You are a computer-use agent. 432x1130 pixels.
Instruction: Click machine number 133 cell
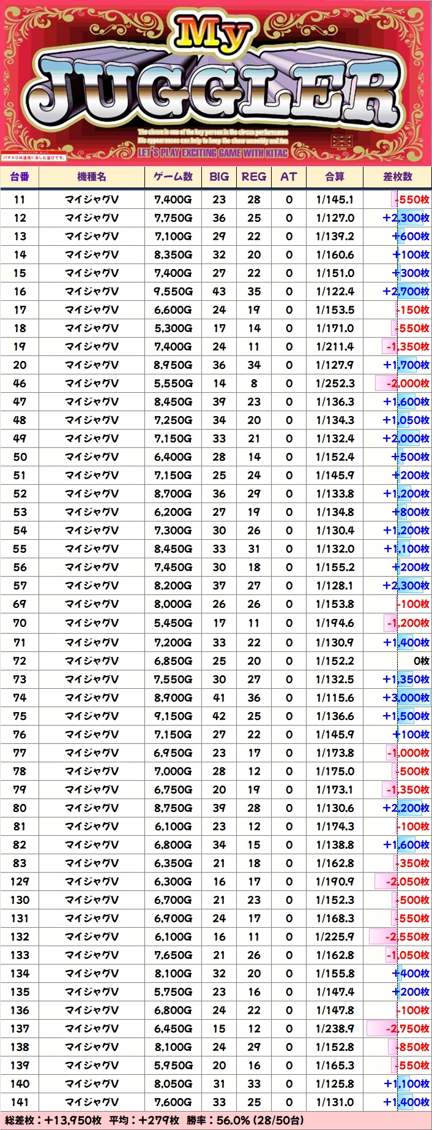click(20, 955)
